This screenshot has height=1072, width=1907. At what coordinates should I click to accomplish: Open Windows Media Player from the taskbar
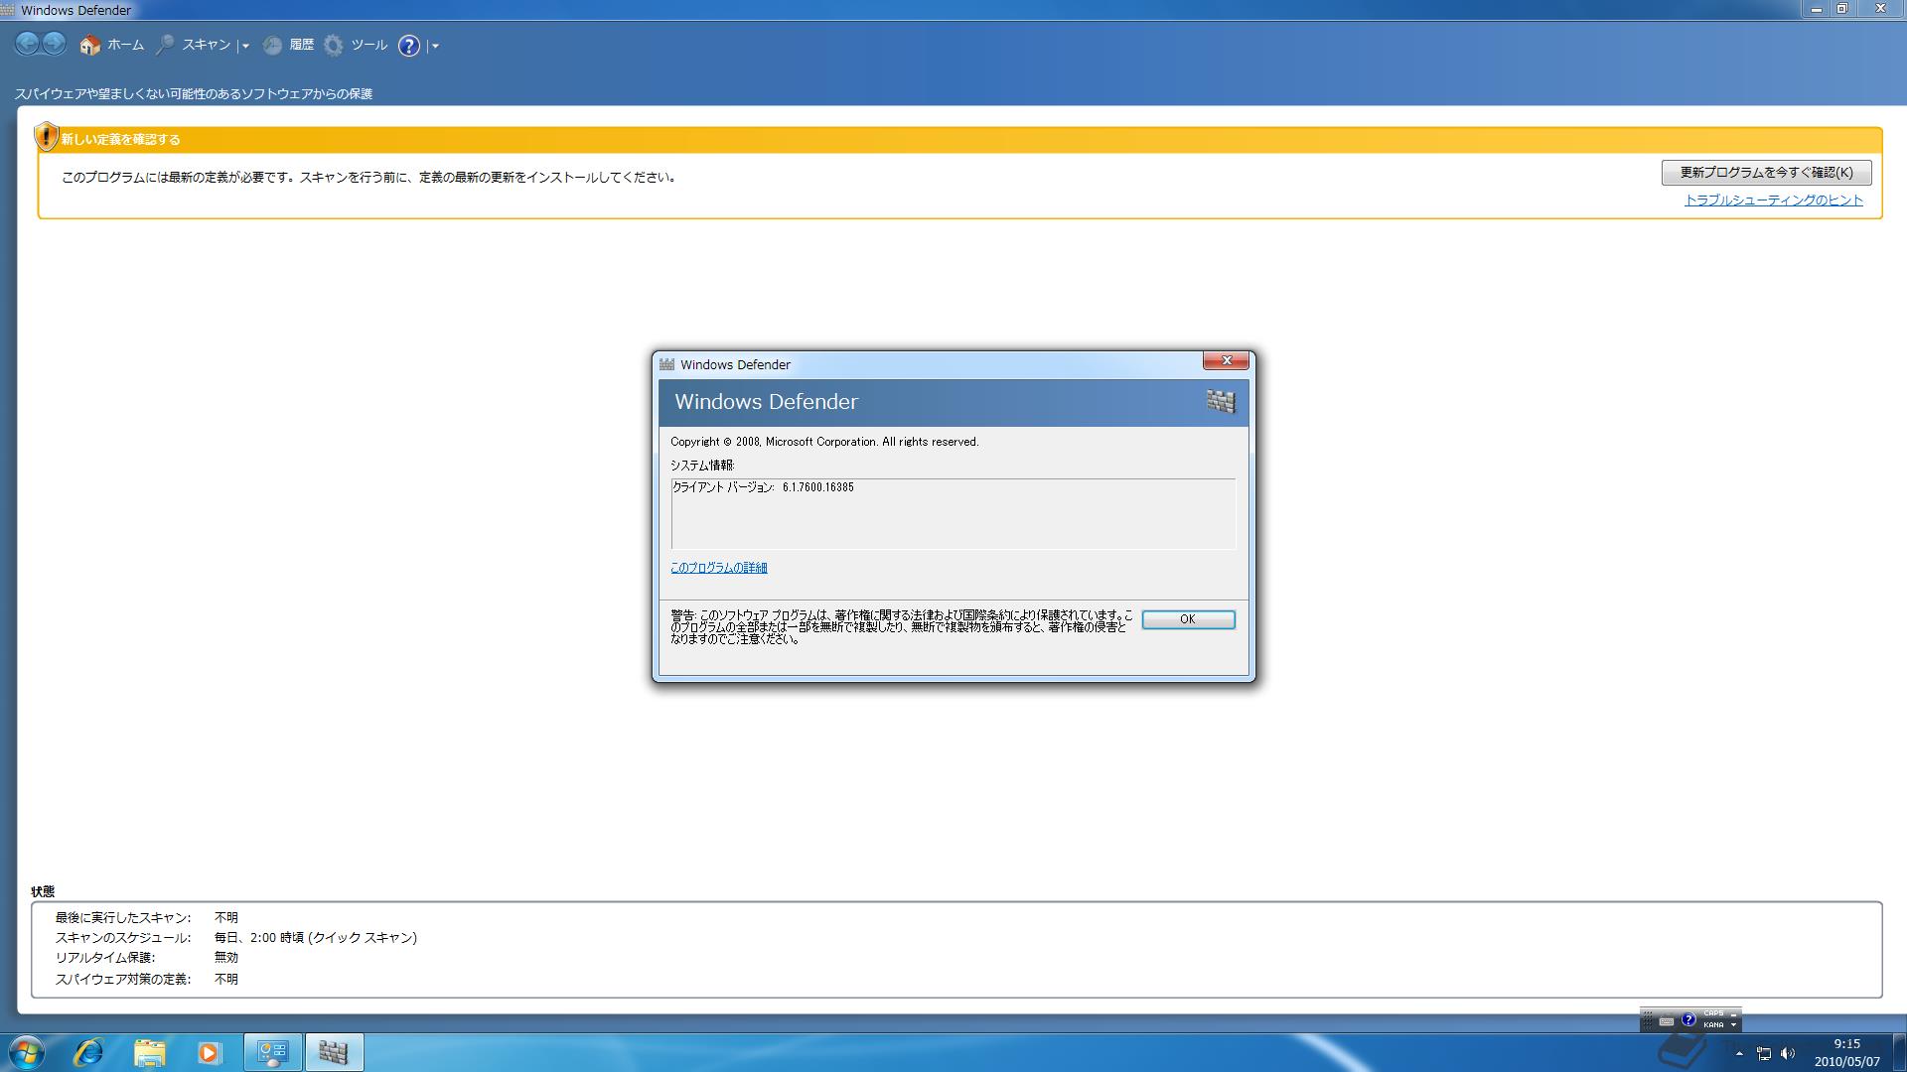point(209,1052)
